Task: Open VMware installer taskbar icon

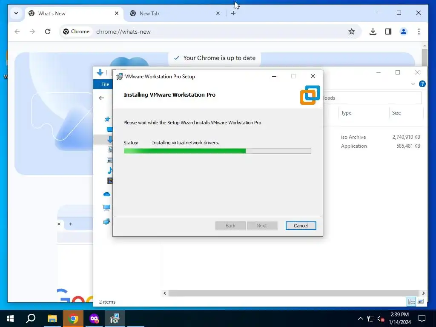Action: click(115, 318)
